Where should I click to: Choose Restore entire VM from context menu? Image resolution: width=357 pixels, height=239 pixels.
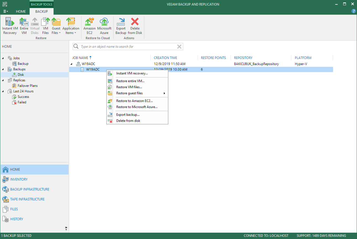click(130, 81)
